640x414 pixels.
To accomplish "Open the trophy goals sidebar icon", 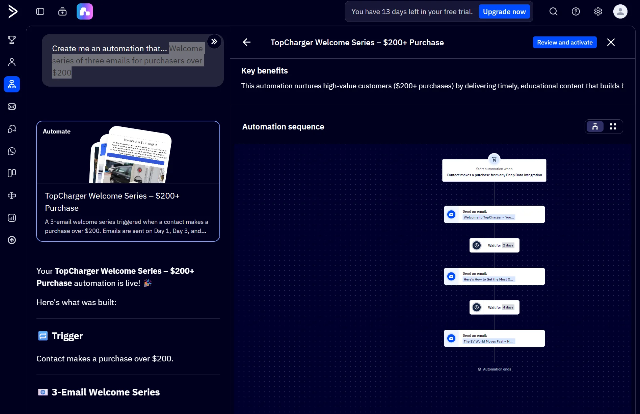I will click(12, 40).
